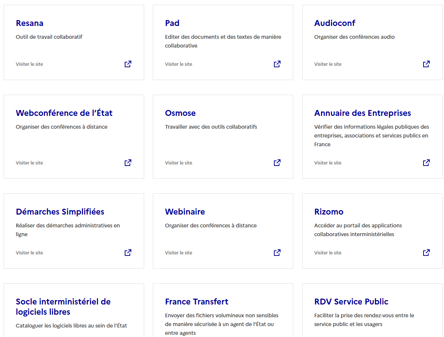
Task: Open the Rizomo title link
Action: click(329, 212)
